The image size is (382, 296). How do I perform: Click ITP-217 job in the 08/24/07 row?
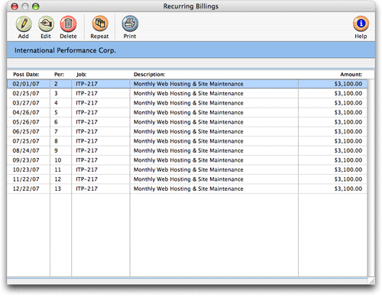(x=86, y=150)
